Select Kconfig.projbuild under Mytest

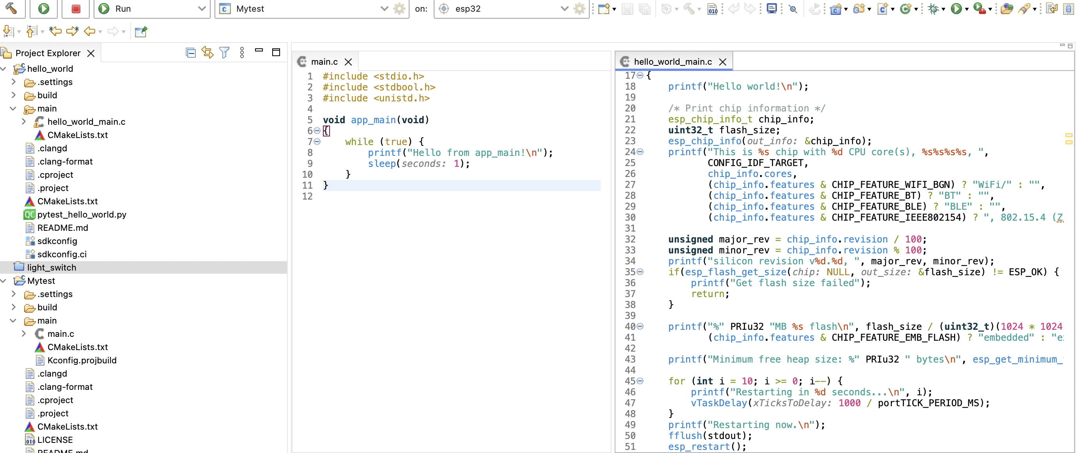coord(82,360)
